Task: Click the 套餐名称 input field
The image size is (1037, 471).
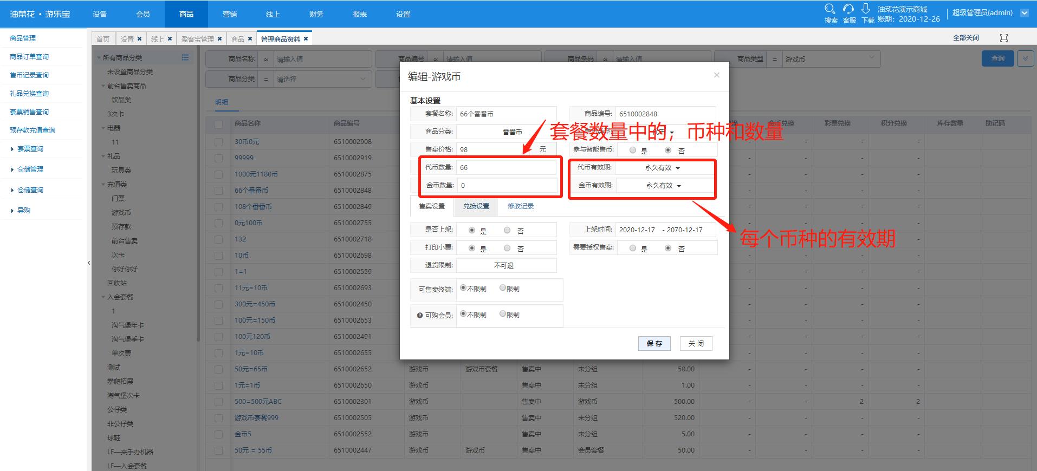Action: tap(506, 114)
